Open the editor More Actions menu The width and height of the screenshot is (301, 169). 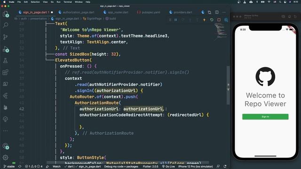pos(224,12)
